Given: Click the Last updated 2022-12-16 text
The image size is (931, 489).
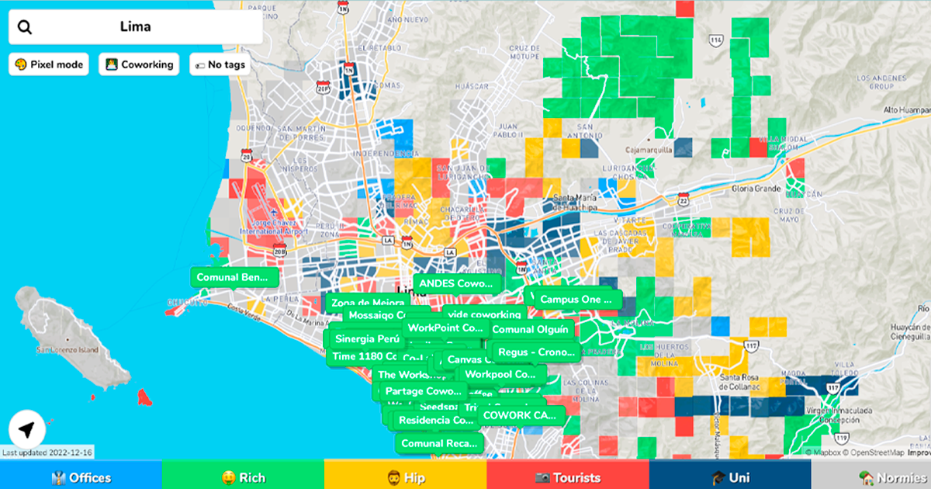Looking at the screenshot, I should (47, 453).
